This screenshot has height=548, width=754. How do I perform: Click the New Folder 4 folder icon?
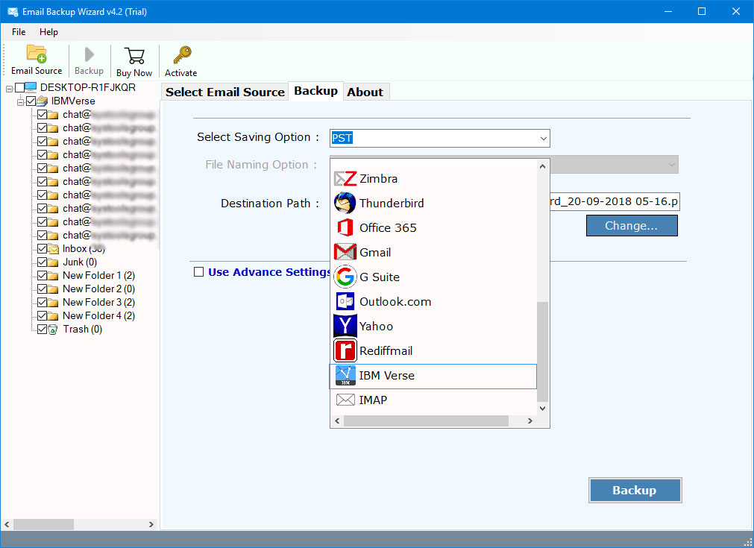(53, 316)
